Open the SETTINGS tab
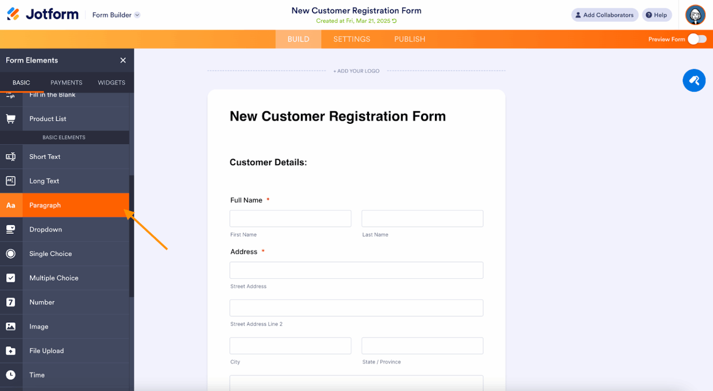The width and height of the screenshot is (713, 391). click(x=351, y=39)
